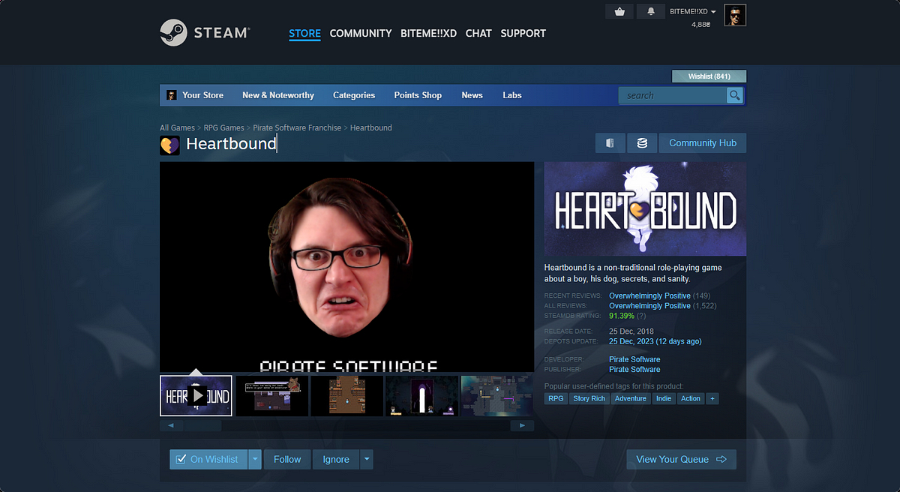Open the News tab
This screenshot has width=900, height=492.
(472, 95)
